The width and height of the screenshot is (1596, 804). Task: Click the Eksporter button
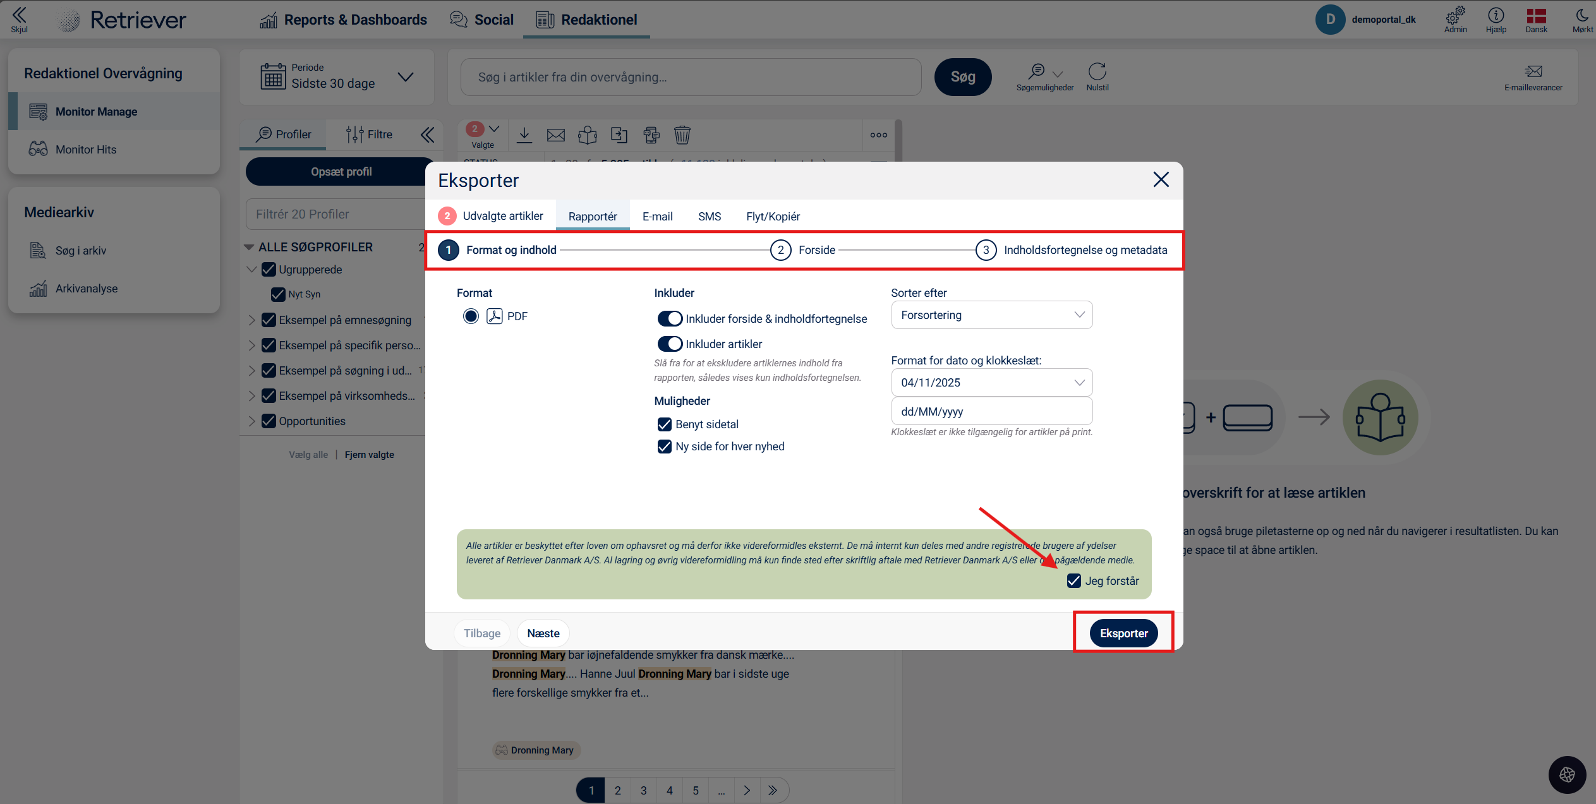1123,633
